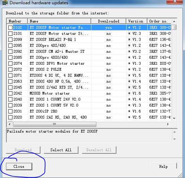Tick the checkbox for update 2099

pos(10,39)
